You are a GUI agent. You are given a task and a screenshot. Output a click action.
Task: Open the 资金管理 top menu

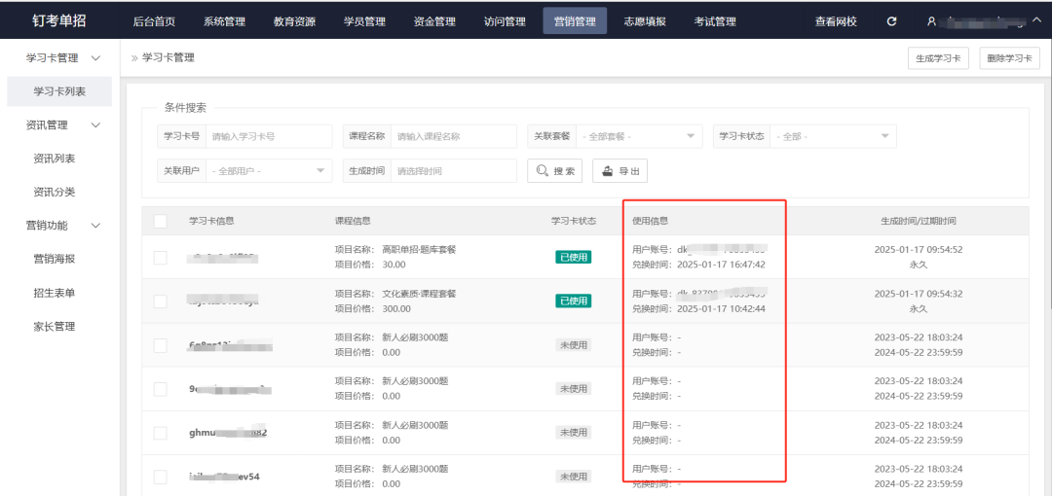pos(434,21)
